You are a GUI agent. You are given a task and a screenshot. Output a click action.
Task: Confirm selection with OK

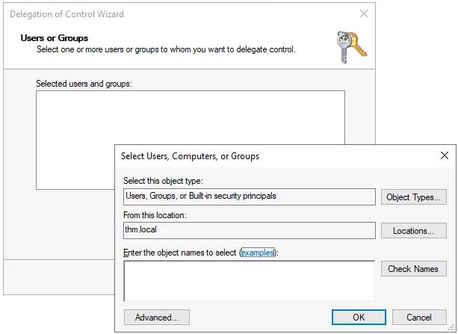coord(359,318)
